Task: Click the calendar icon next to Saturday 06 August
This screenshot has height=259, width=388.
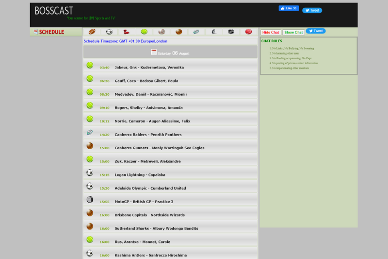Action: pyautogui.click(x=154, y=52)
